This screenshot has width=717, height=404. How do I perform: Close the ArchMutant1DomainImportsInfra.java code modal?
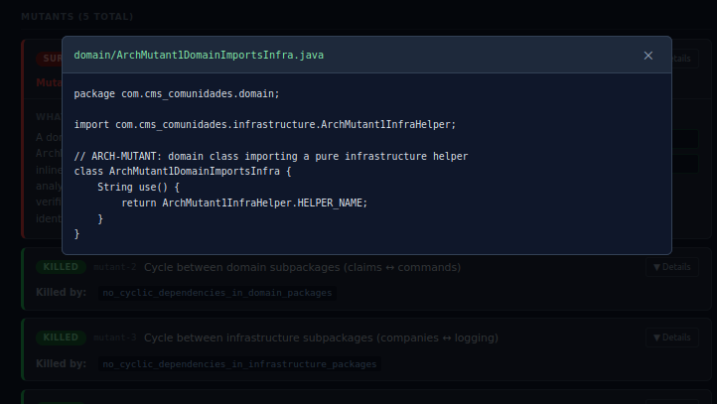[x=647, y=56]
